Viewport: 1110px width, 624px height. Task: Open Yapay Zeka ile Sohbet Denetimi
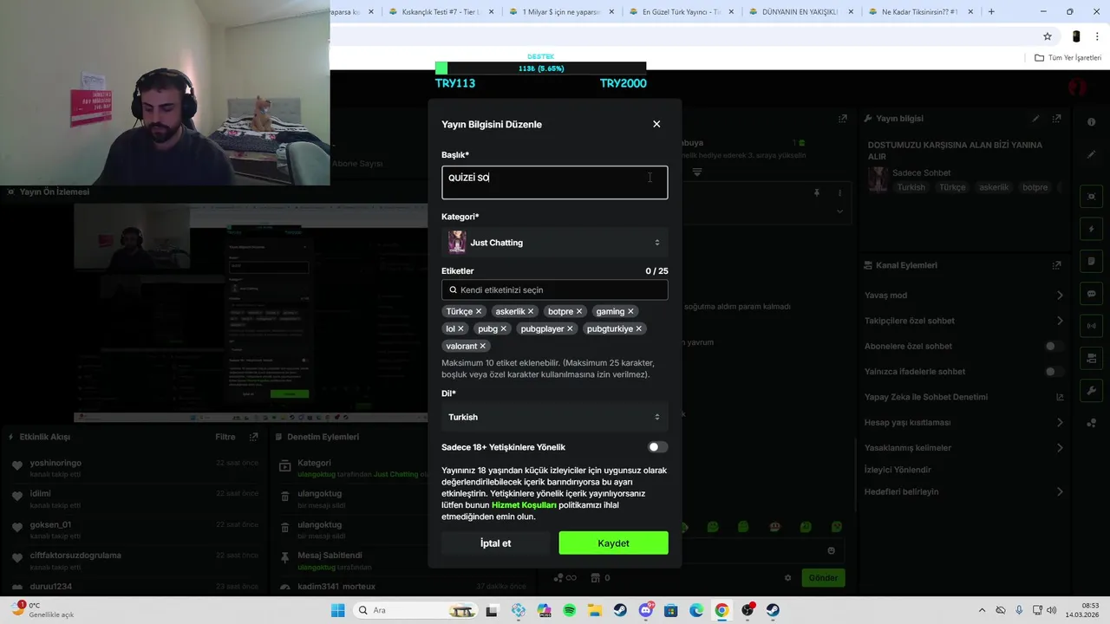pyautogui.click(x=963, y=397)
